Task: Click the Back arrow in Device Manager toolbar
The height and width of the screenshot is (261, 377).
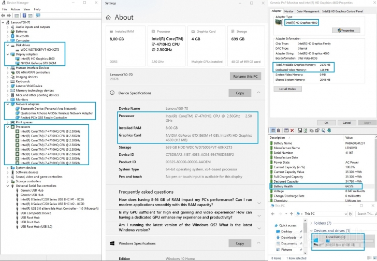Action: pyautogui.click(x=4, y=16)
